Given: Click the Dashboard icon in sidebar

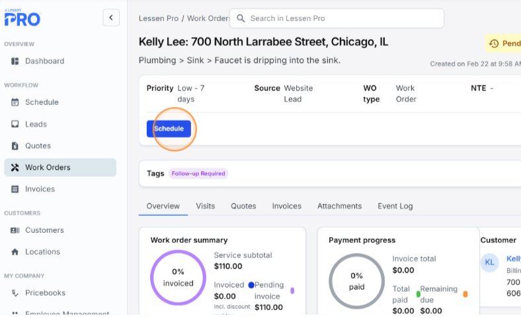Looking at the screenshot, I should click(x=15, y=61).
